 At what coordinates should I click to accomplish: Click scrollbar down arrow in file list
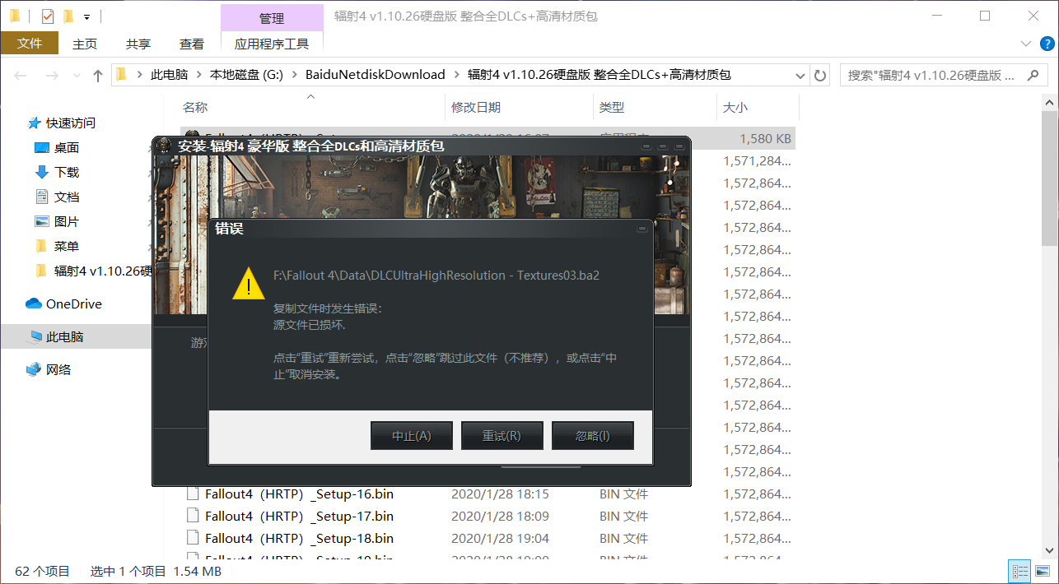click(x=1050, y=551)
